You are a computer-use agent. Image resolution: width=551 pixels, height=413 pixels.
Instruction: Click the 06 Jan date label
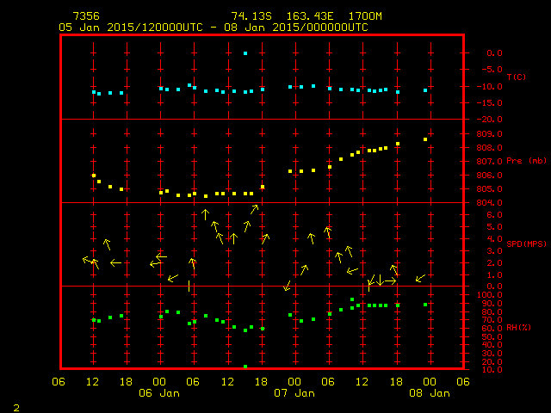tap(160, 393)
